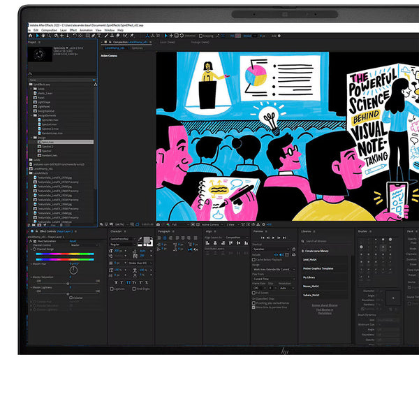Select the Clone Stamp tool
Screen dimensions: 419x413
(112, 36)
